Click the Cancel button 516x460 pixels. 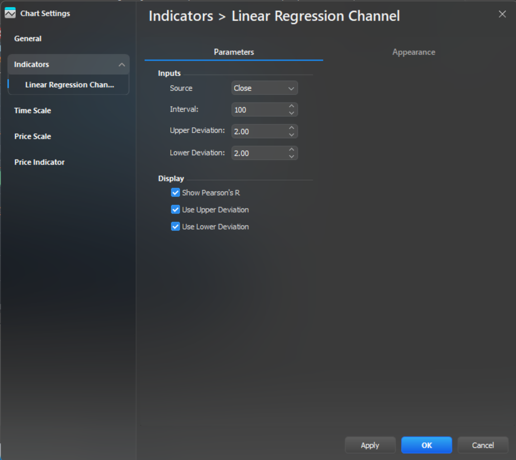pyautogui.click(x=483, y=445)
